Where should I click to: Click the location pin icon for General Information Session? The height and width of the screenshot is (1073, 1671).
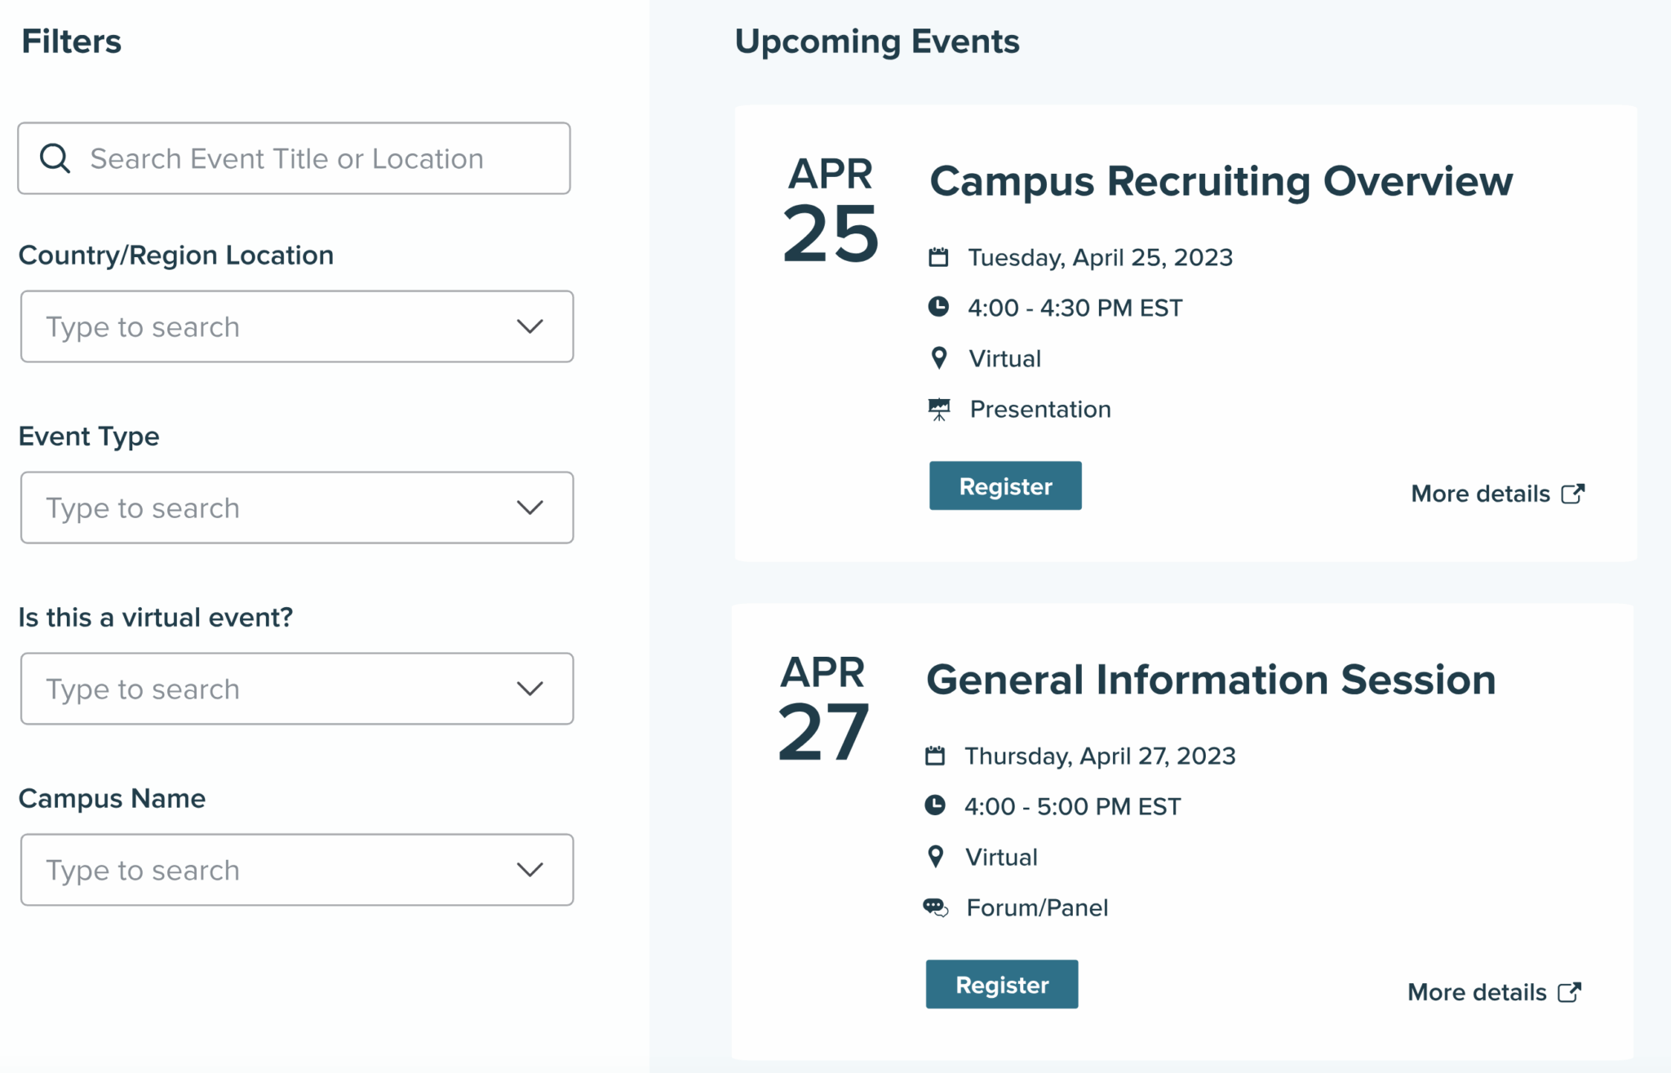tap(936, 857)
